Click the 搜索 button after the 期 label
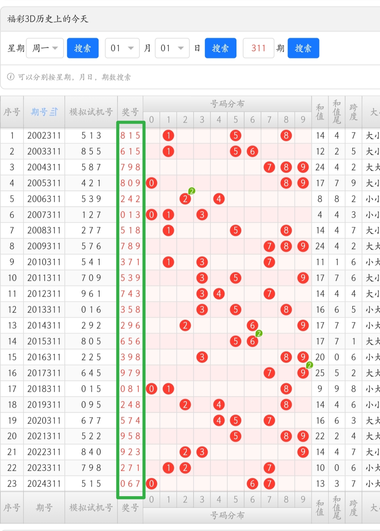Image resolution: width=380 pixels, height=531 pixels. [303, 48]
